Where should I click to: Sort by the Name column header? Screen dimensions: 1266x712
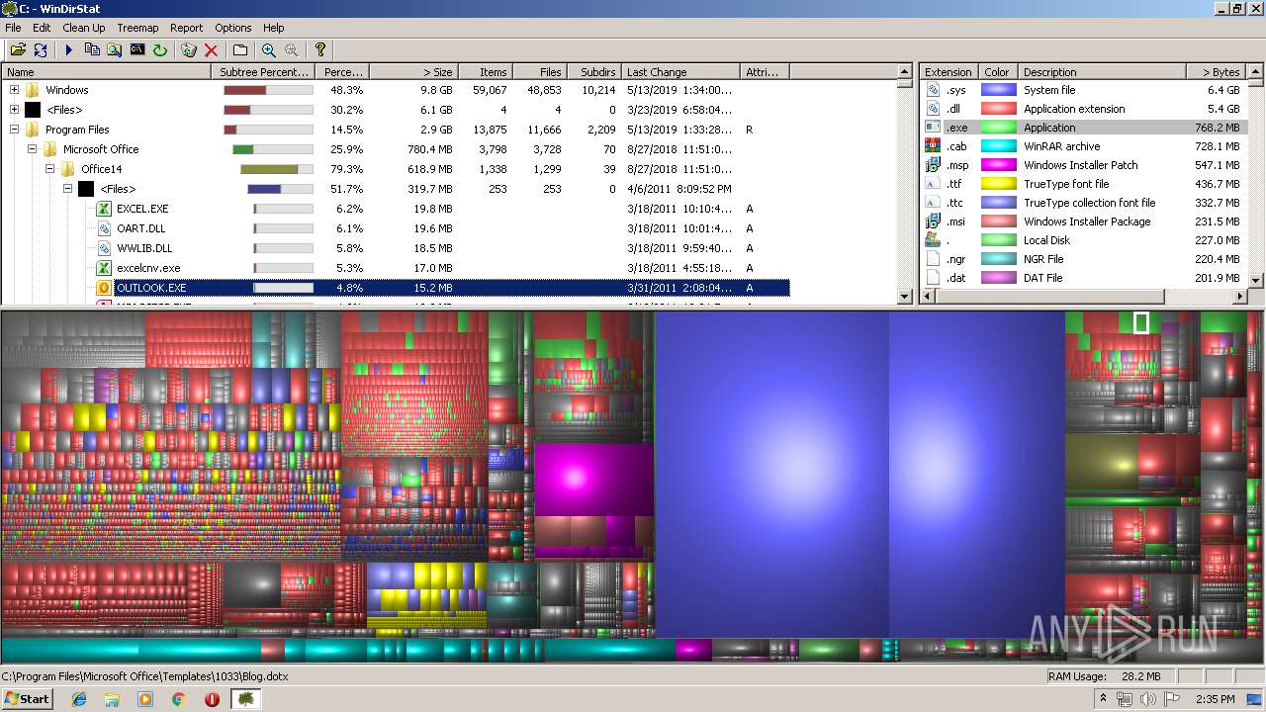click(107, 72)
